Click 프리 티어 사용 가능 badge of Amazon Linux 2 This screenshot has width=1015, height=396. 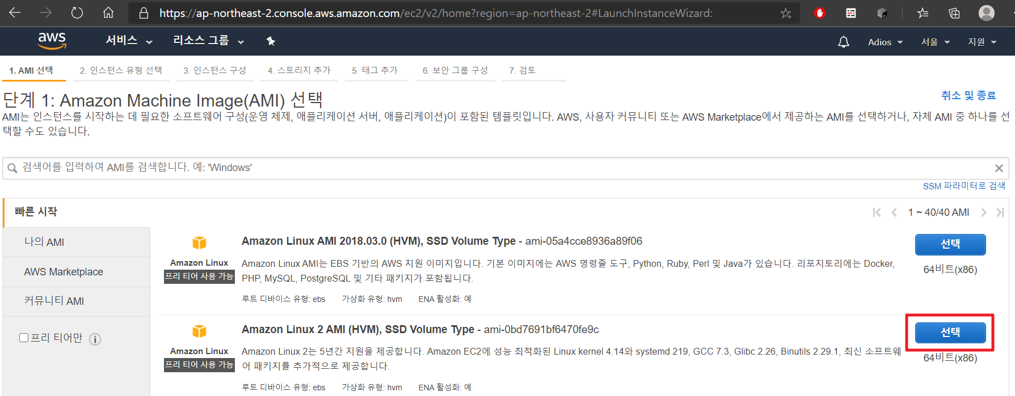click(199, 365)
